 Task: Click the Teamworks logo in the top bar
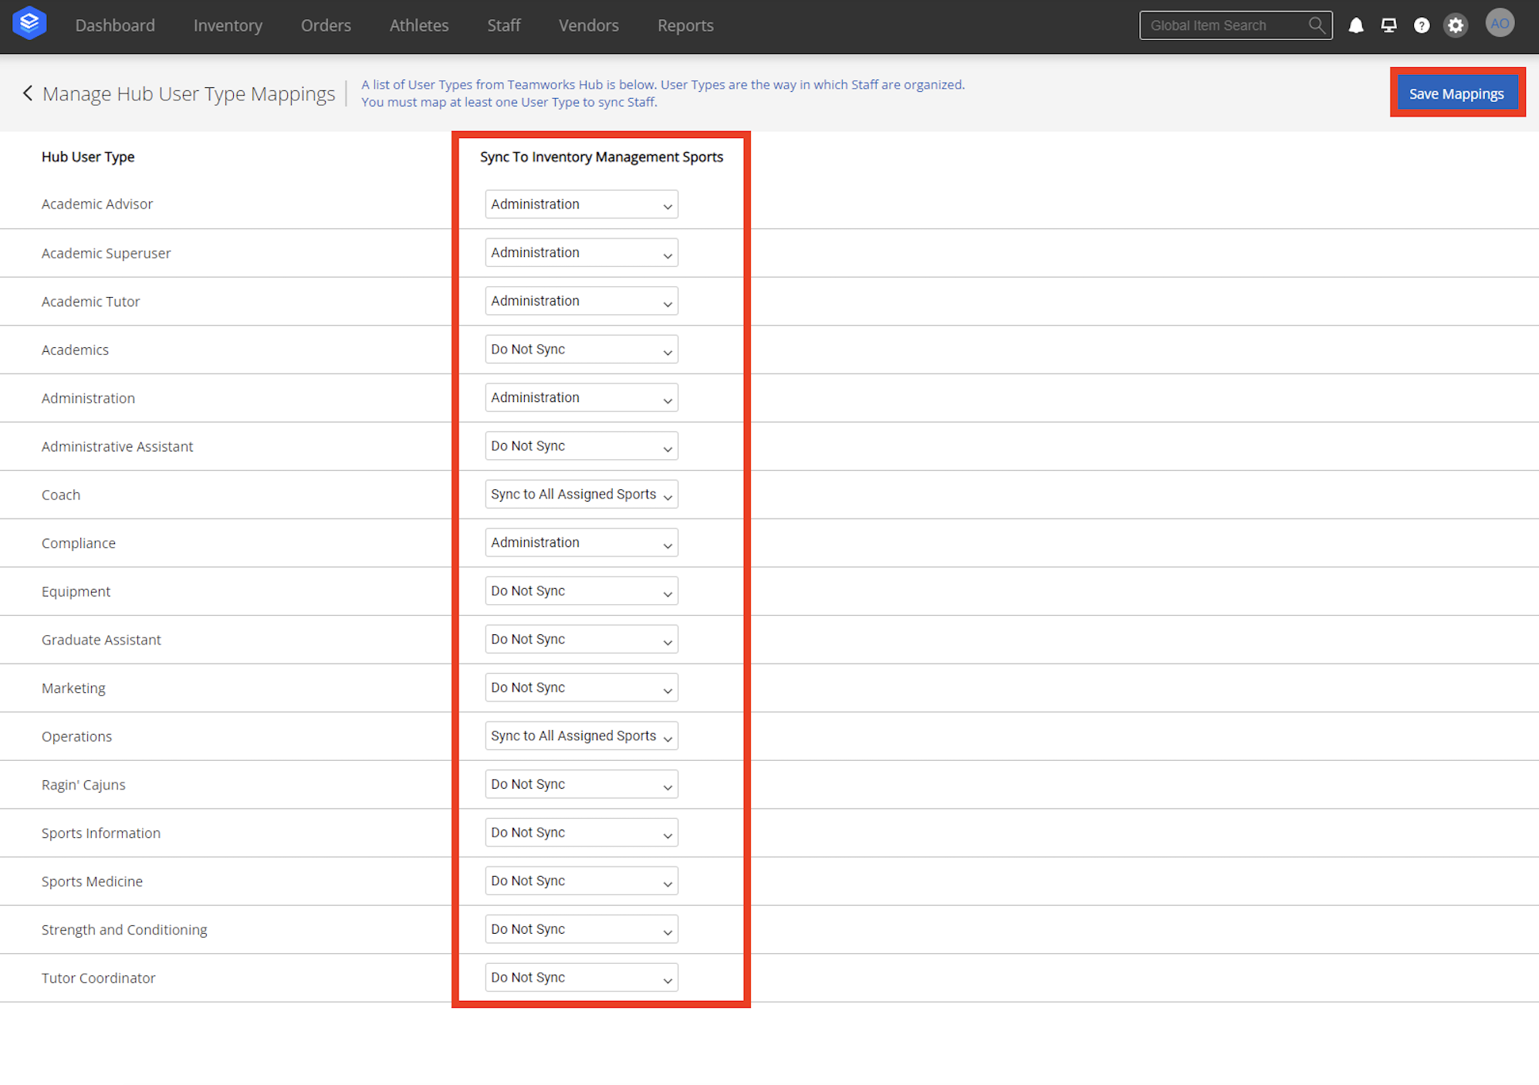coord(29,22)
